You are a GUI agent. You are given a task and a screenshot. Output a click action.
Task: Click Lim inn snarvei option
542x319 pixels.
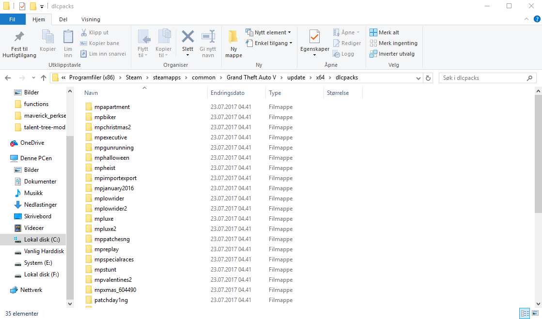click(103, 54)
